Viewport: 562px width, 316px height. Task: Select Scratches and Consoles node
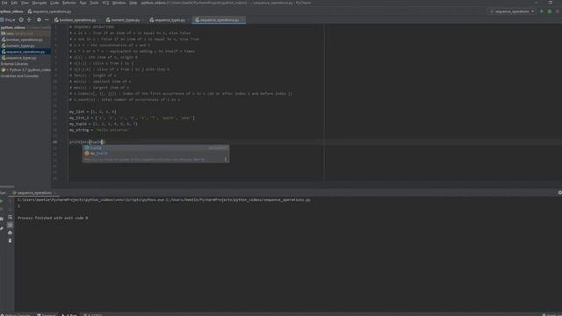pos(19,76)
